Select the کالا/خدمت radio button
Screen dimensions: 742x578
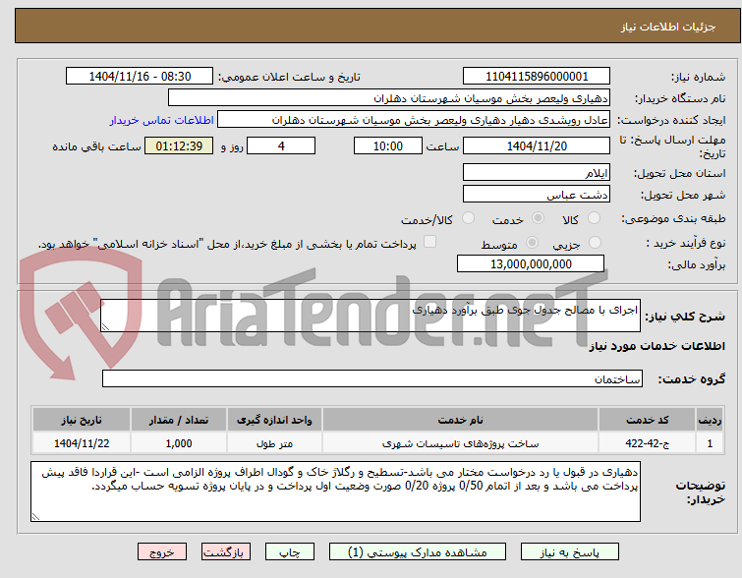click(468, 218)
